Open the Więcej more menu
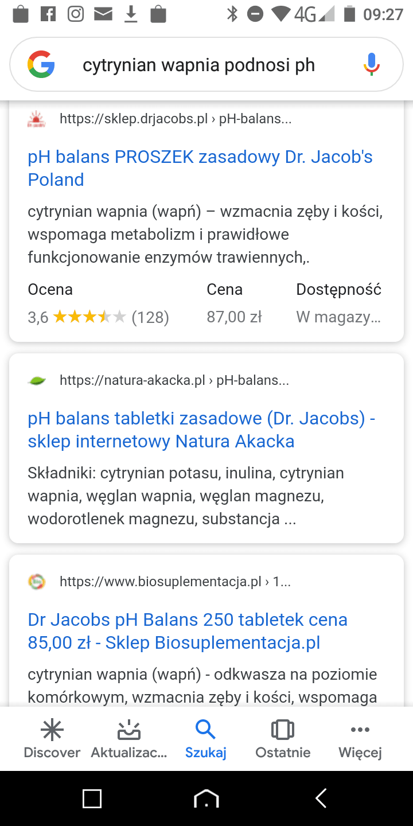This screenshot has height=826, width=413. (x=360, y=740)
